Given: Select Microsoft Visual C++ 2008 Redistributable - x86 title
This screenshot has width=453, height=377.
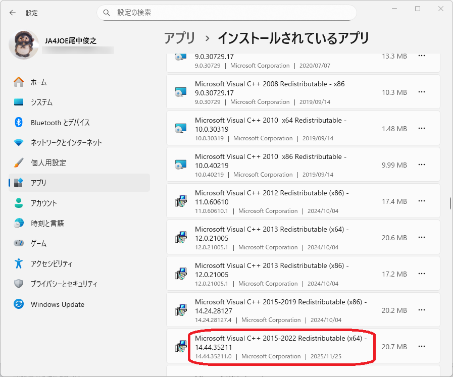Looking at the screenshot, I should (270, 88).
